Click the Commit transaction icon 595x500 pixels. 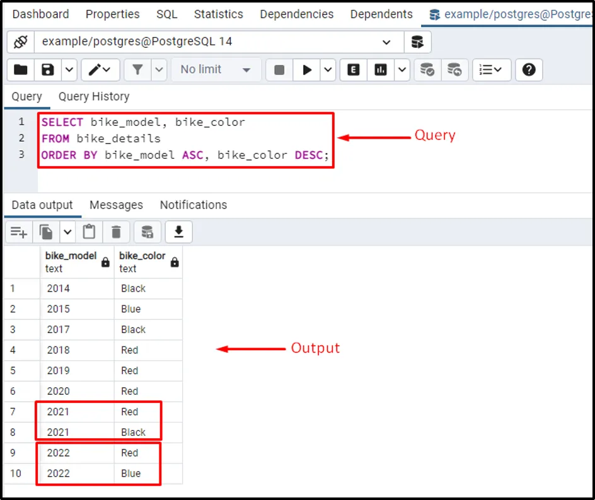coord(427,70)
